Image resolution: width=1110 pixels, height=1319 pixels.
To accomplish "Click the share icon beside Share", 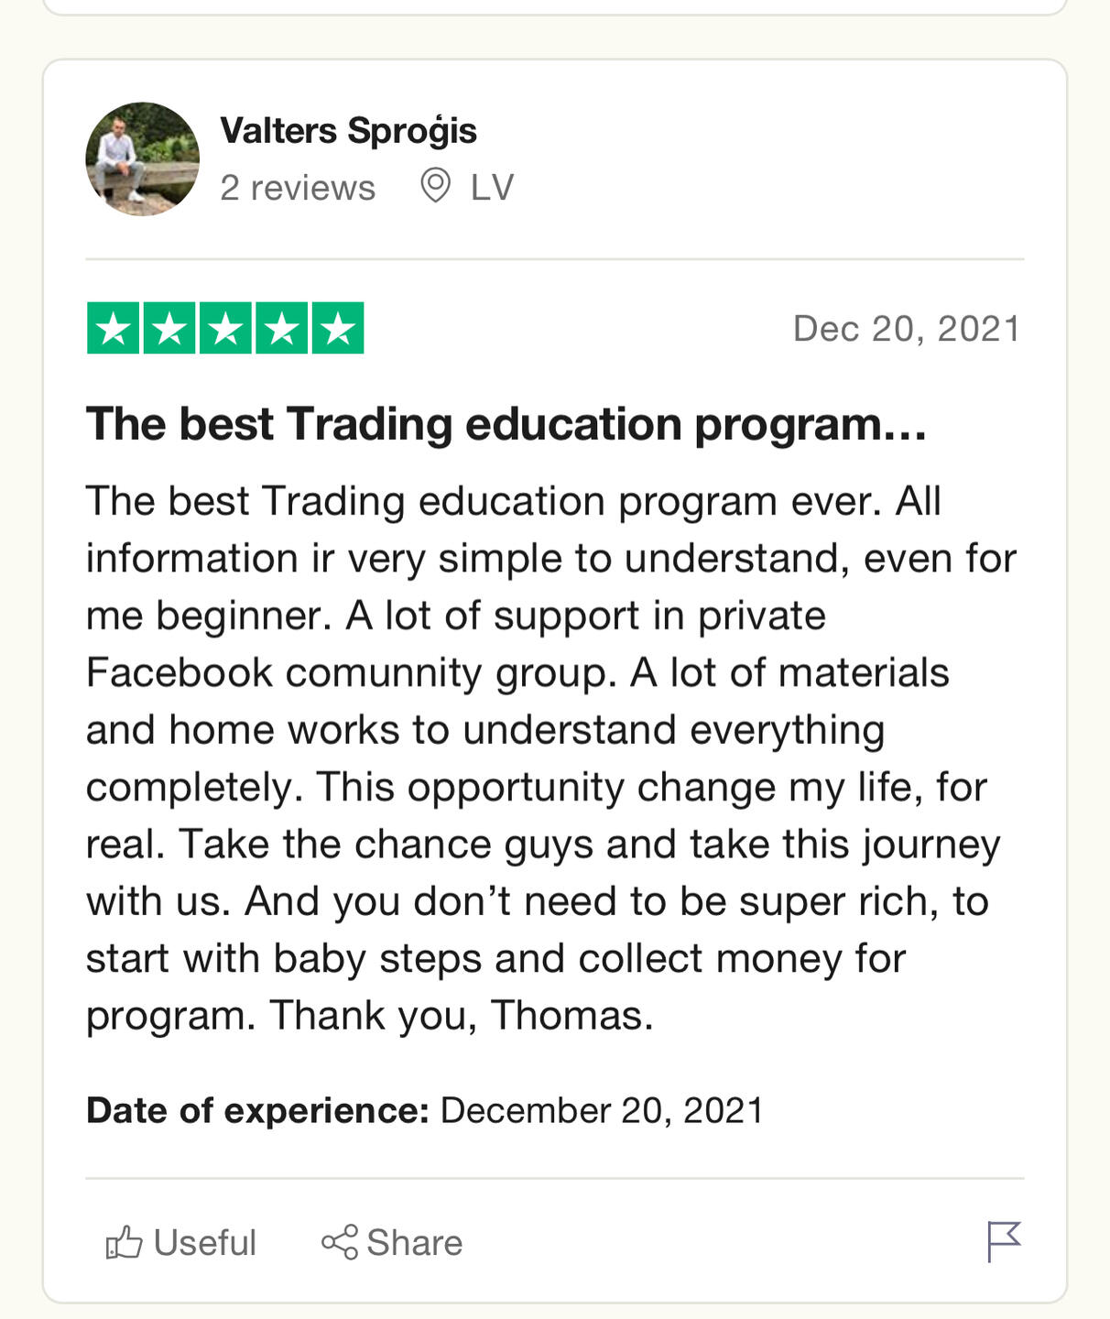I will click(x=339, y=1243).
